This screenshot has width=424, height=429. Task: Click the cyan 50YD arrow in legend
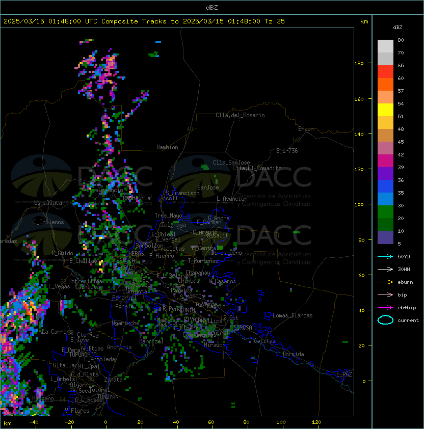coord(385,257)
